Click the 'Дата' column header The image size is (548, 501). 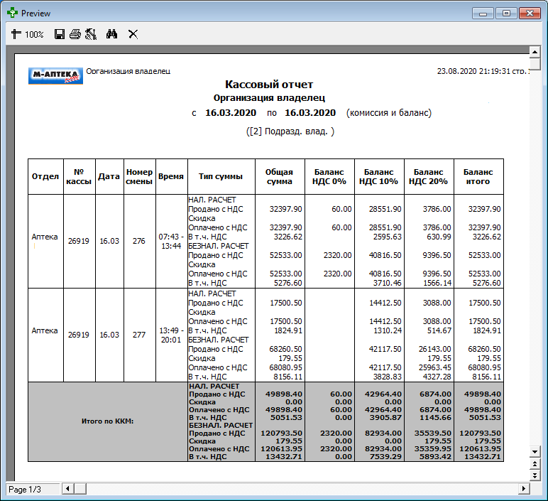pos(109,176)
